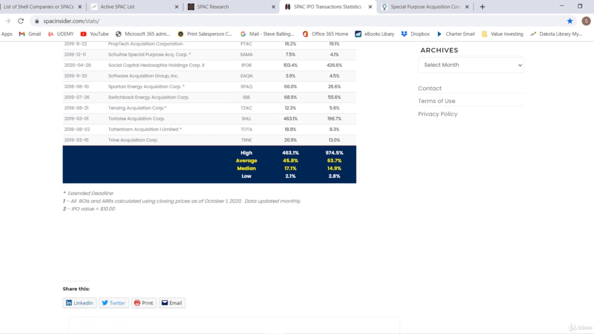594x334 pixels.
Task: Share via the Email button
Action: (x=172, y=303)
